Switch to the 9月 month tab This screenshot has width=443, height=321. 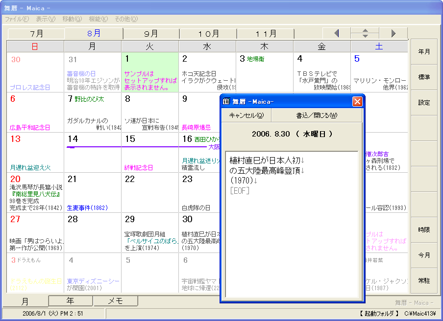pyautogui.click(x=151, y=34)
